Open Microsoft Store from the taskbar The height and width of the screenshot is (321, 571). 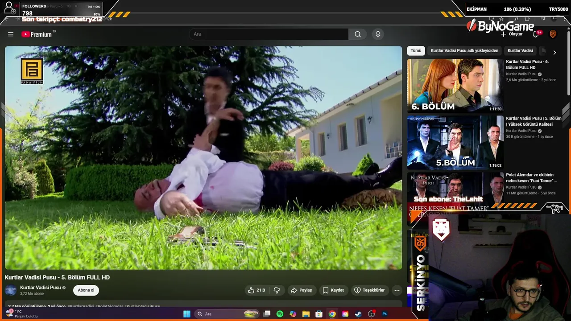click(x=319, y=314)
